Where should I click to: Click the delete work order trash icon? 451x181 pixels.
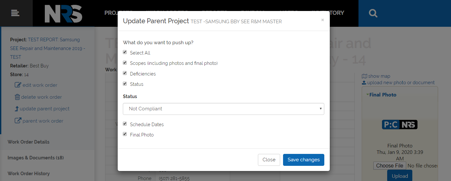(x=17, y=97)
